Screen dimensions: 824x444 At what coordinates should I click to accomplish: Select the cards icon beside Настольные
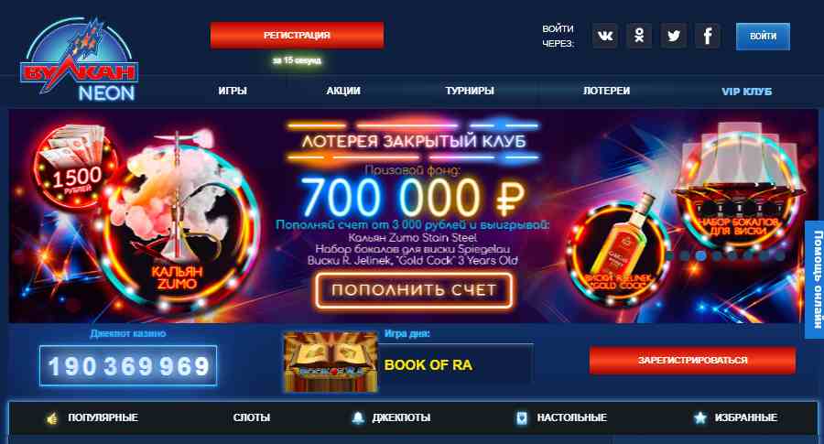click(x=522, y=417)
